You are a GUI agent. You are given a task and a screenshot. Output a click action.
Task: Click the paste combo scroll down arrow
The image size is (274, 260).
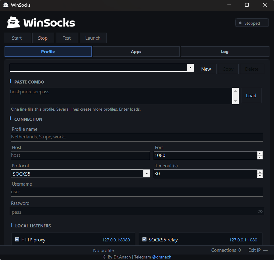235,101
